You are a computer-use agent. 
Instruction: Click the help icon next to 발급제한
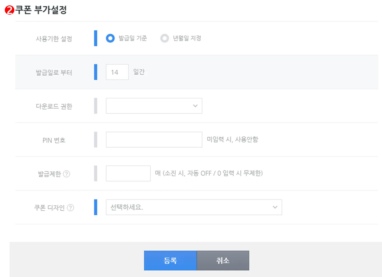point(66,174)
